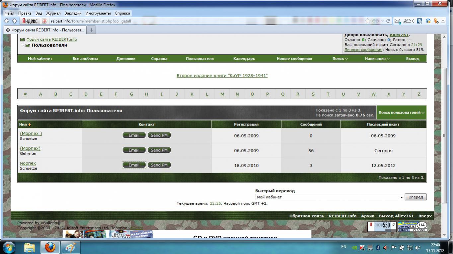Sort the member list by the Имя column
This screenshot has height=254, width=453.
click(x=23, y=125)
